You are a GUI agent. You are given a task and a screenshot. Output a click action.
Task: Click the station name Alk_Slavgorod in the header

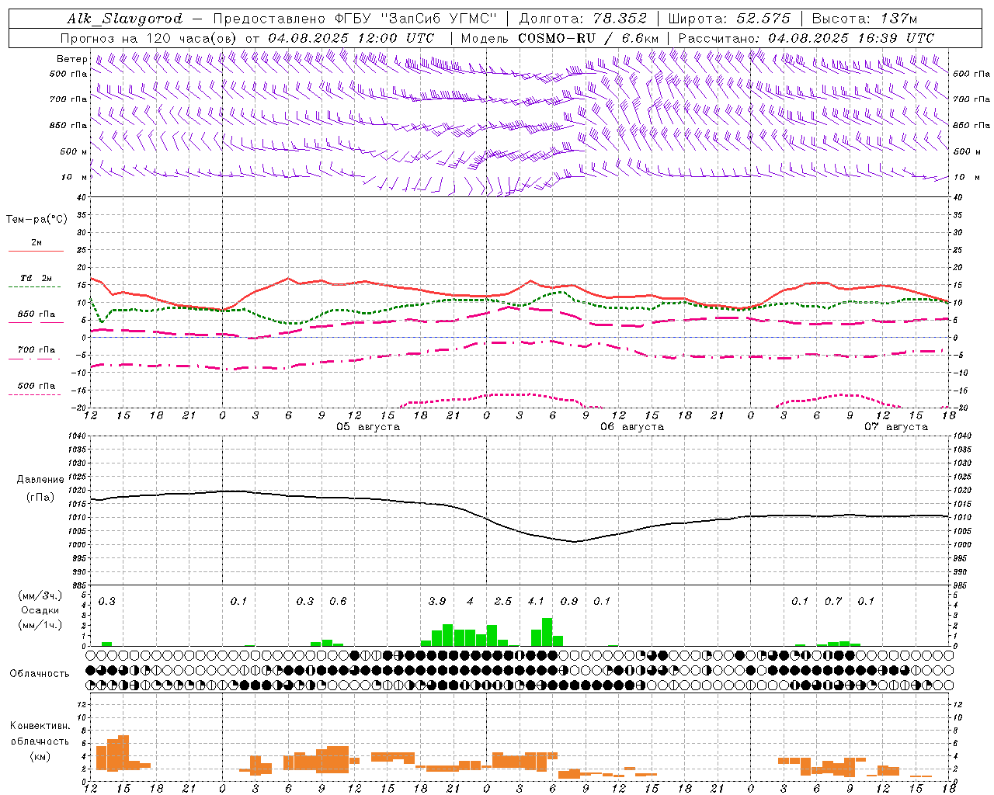pos(125,19)
